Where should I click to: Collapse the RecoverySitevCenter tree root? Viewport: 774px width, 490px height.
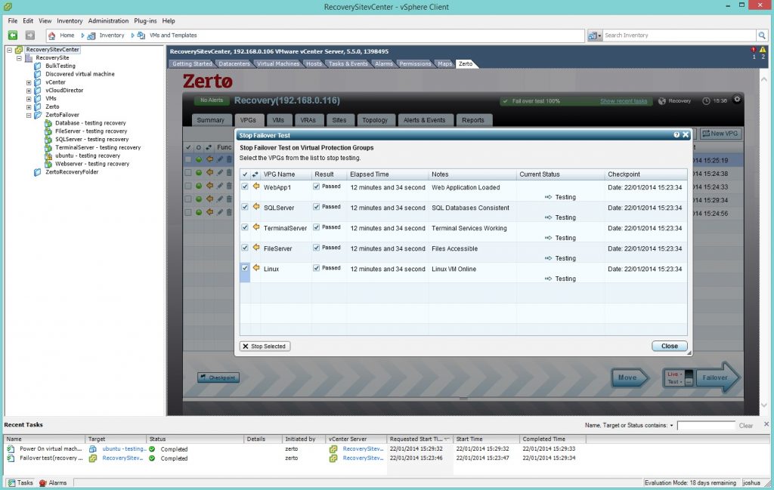[9, 50]
